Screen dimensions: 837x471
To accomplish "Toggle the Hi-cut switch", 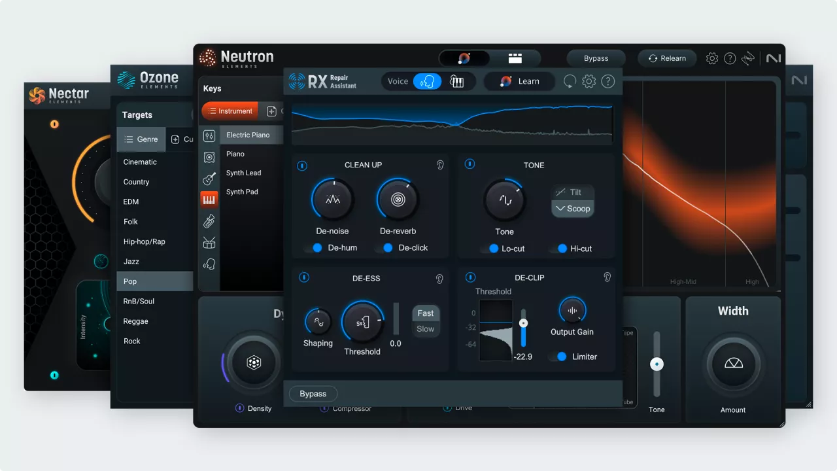I will [x=560, y=249].
